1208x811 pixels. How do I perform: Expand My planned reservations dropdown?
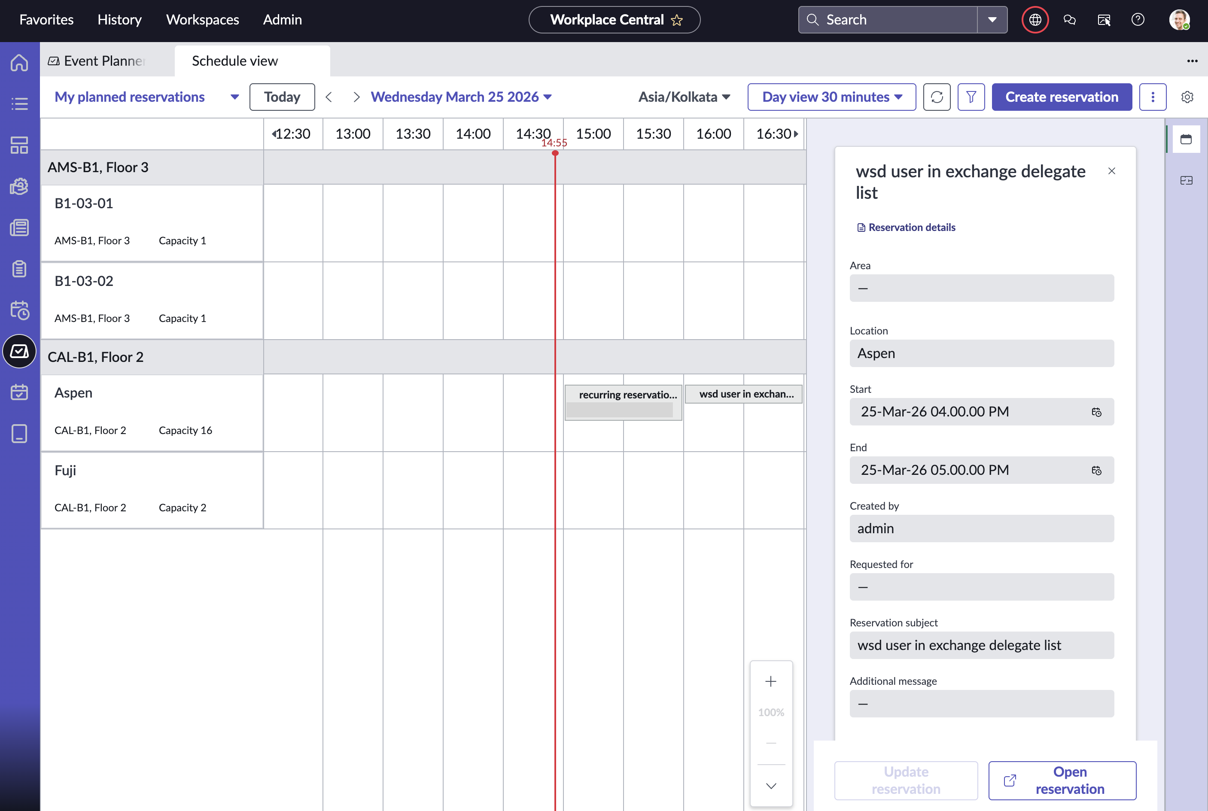[147, 97]
